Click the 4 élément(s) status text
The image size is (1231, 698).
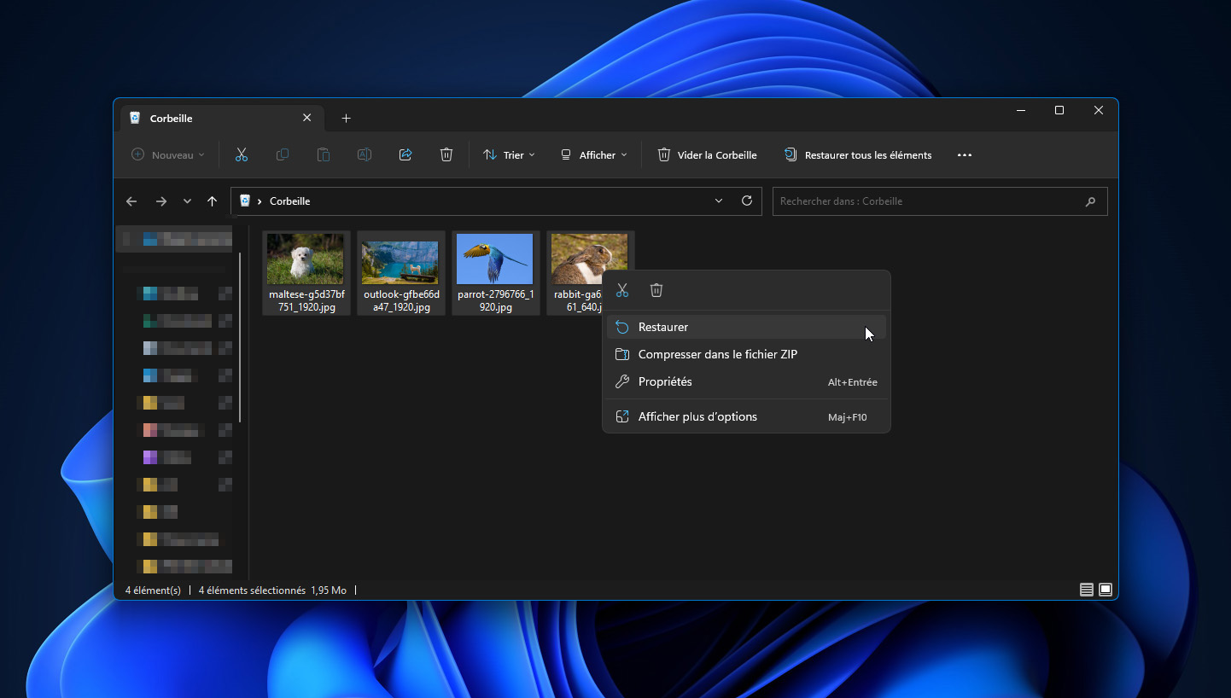coord(153,590)
